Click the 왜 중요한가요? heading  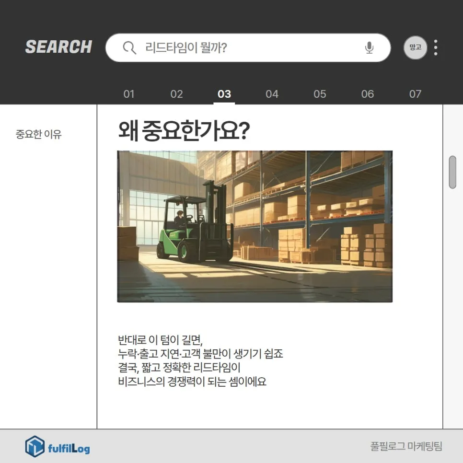pyautogui.click(x=184, y=130)
